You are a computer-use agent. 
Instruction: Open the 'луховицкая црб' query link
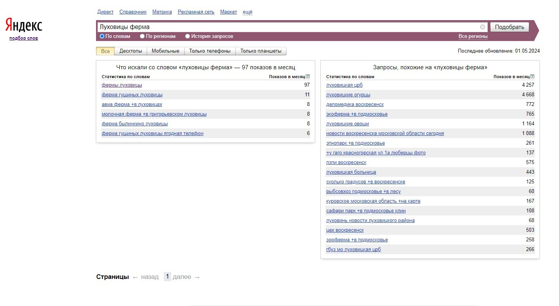pyautogui.click(x=345, y=85)
